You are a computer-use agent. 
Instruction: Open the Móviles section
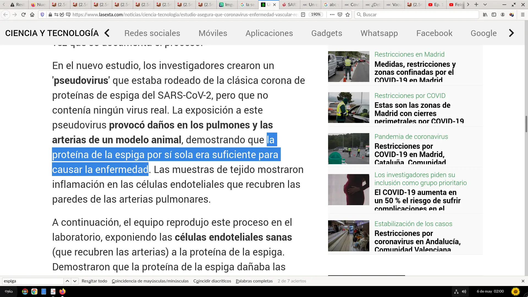pos(213,33)
